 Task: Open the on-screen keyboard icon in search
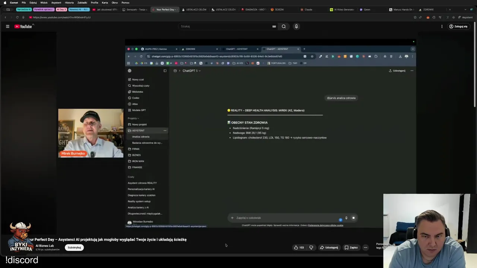pyautogui.click(x=274, y=26)
